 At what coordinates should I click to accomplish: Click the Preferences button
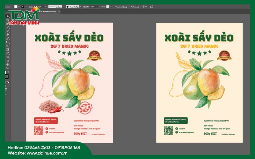pyautogui.click(x=135, y=7)
